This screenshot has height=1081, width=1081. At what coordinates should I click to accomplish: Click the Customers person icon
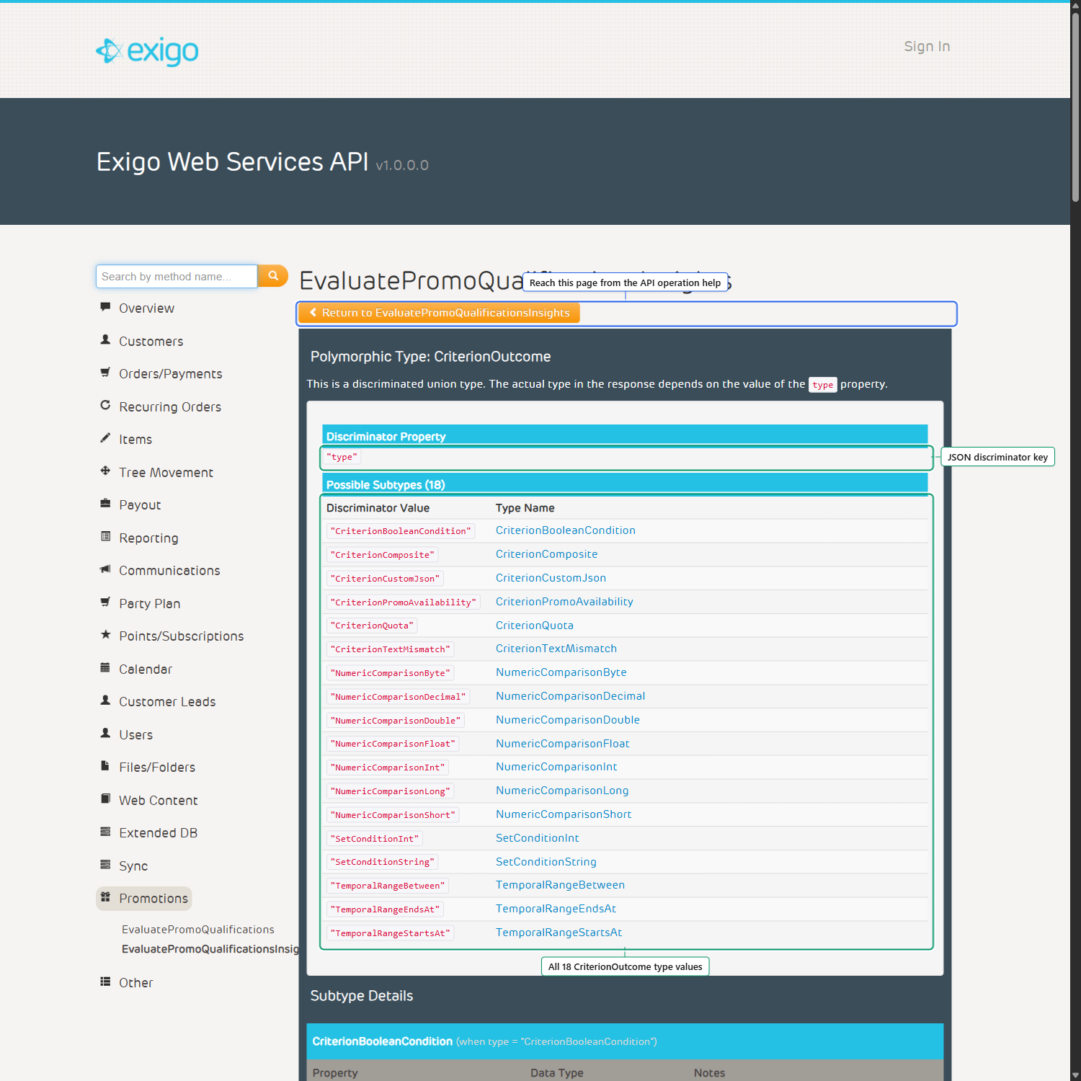pos(105,339)
